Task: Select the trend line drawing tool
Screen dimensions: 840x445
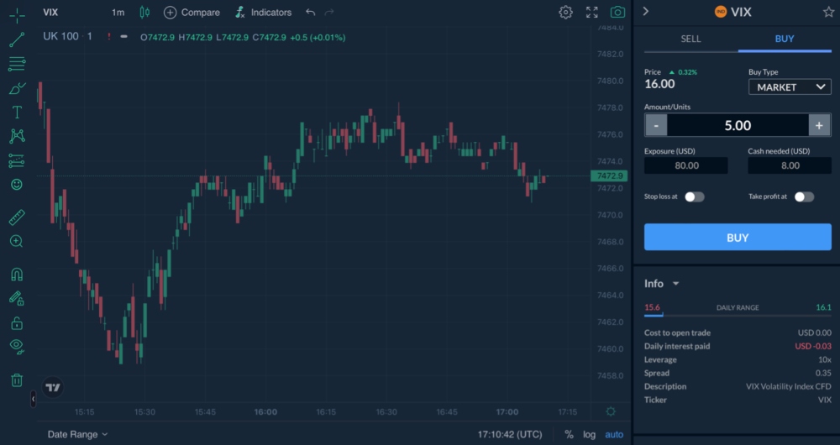Action: click(17, 40)
